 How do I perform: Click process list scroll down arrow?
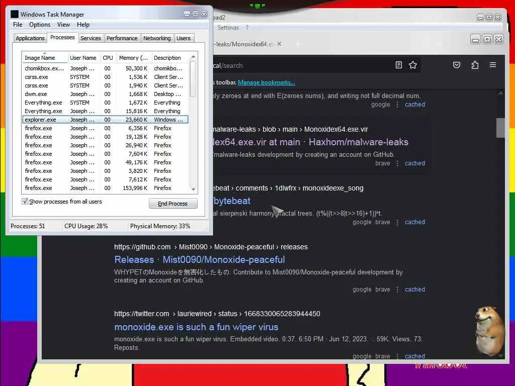193,189
